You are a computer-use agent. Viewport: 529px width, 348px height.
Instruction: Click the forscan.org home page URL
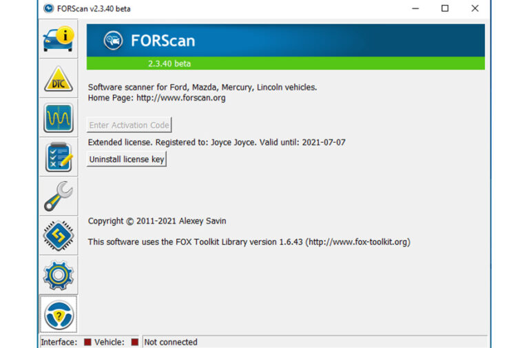click(x=180, y=98)
